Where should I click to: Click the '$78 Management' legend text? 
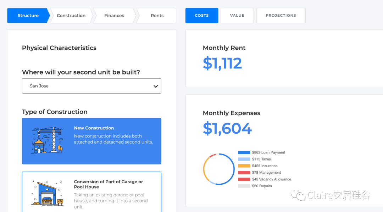coord(266,172)
